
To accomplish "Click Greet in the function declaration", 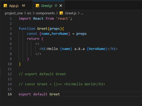I will [x=42, y=29].
